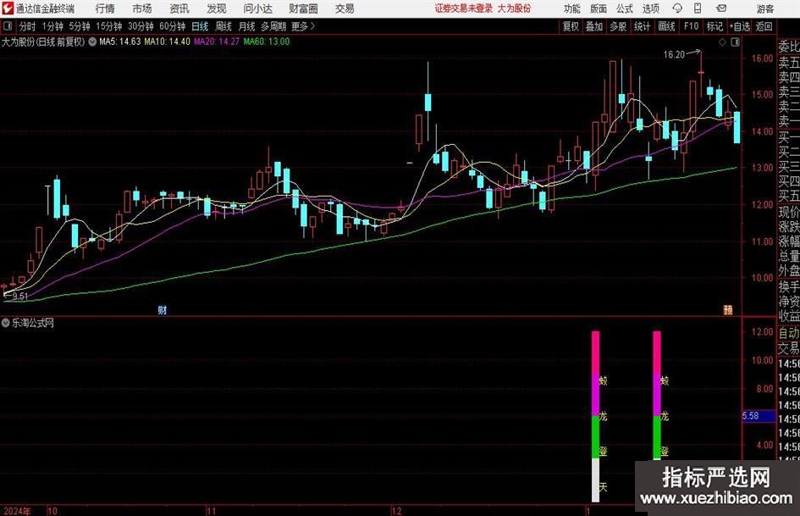
Task: Switch to 月线 monthly period
Action: (247, 26)
